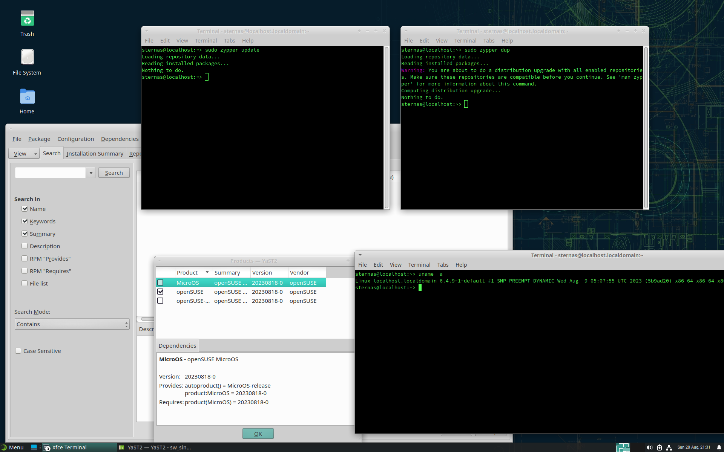Open Terminal menu in uname terminal
The width and height of the screenshot is (724, 452).
pyautogui.click(x=419, y=264)
